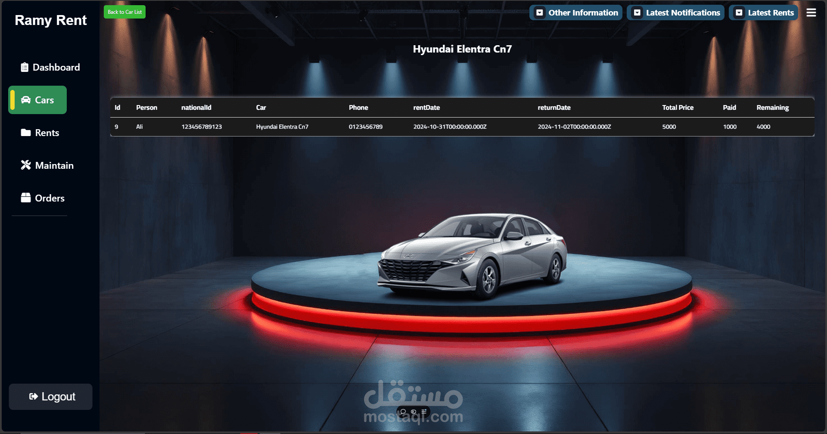Viewport: 827px width, 434px height.
Task: Click the silver Hyundai Elantra car image
Action: (472, 255)
